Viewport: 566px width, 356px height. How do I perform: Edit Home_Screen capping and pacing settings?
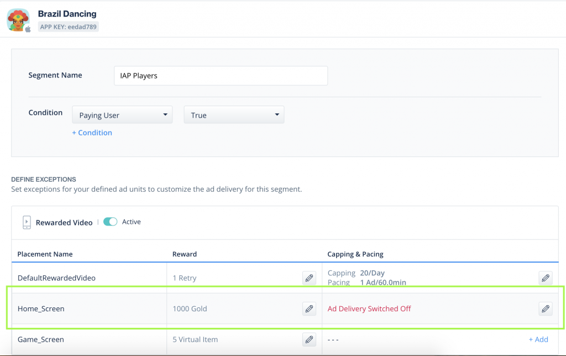(x=546, y=309)
